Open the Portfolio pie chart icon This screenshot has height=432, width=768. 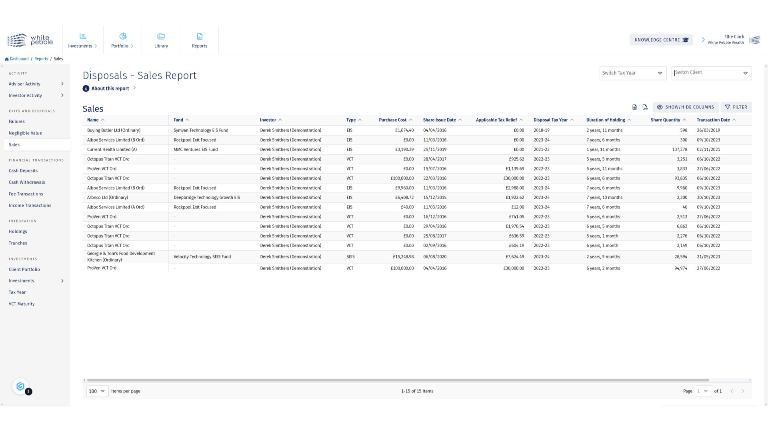(x=123, y=36)
